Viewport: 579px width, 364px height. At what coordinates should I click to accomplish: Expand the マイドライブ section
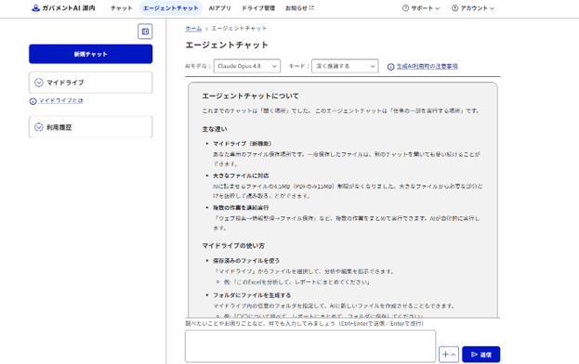[x=90, y=83]
